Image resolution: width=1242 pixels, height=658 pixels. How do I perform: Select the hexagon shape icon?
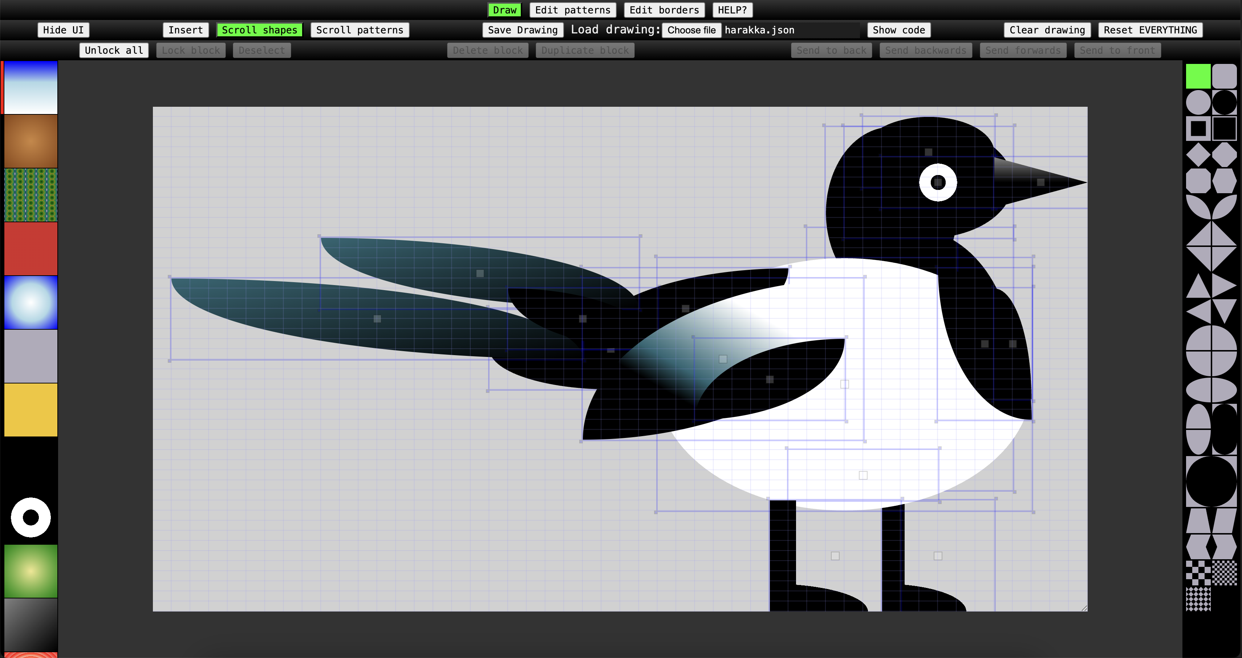[1224, 181]
